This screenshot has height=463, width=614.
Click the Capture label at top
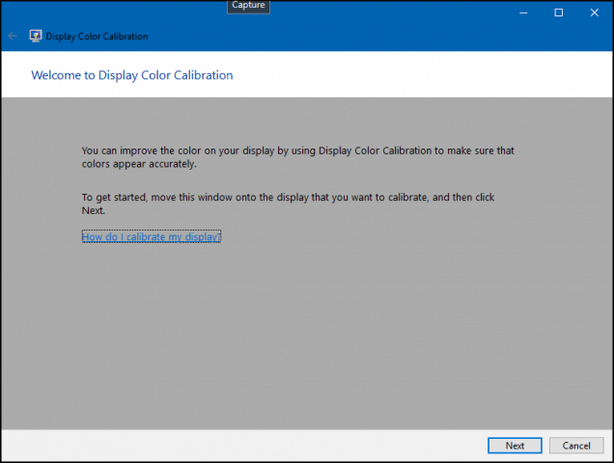[x=248, y=6]
